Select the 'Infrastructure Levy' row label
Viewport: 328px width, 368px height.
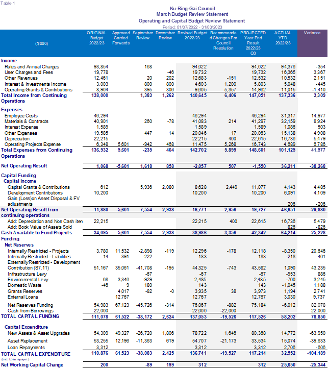pyautogui.click(x=27, y=274)
